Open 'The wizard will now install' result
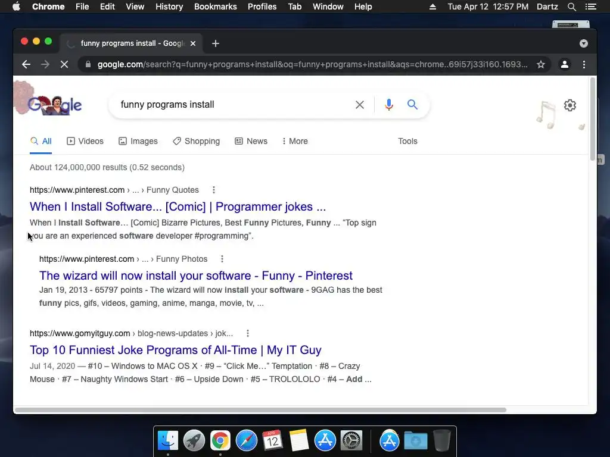Viewport: 610px width, 457px height. [195, 276]
